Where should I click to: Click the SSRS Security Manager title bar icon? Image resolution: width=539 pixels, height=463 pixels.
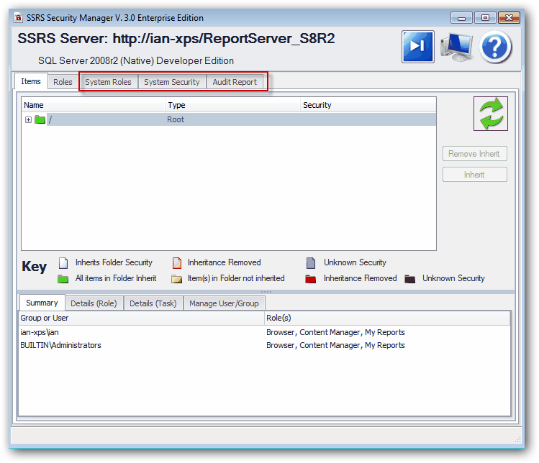click(19, 17)
